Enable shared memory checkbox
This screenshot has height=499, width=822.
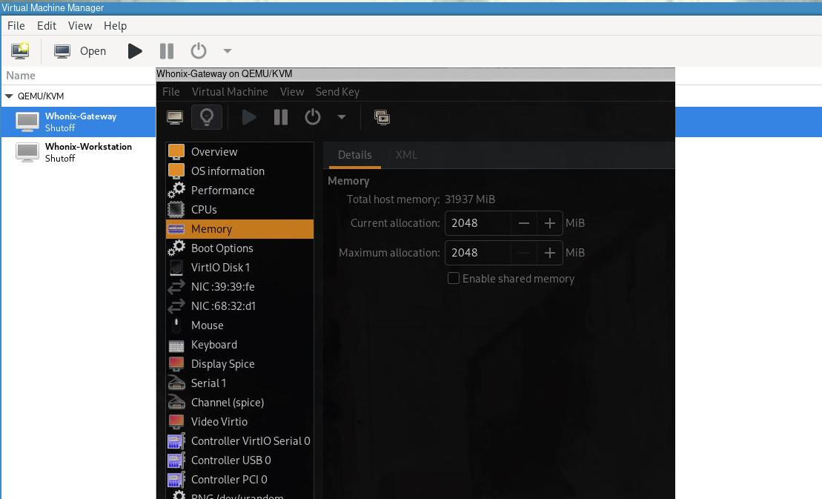coord(454,279)
